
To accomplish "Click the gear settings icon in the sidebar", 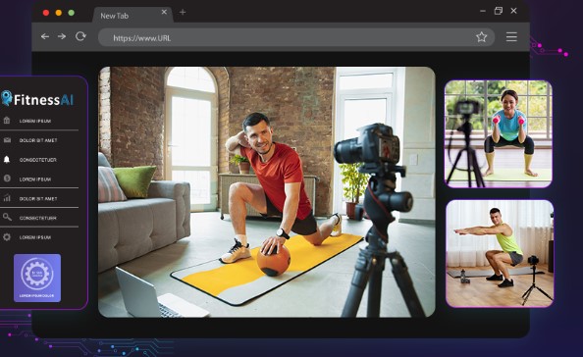I will click(7, 236).
